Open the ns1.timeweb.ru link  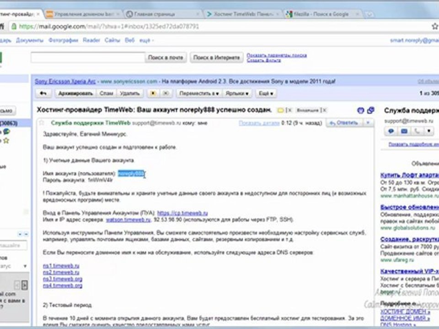point(61,266)
